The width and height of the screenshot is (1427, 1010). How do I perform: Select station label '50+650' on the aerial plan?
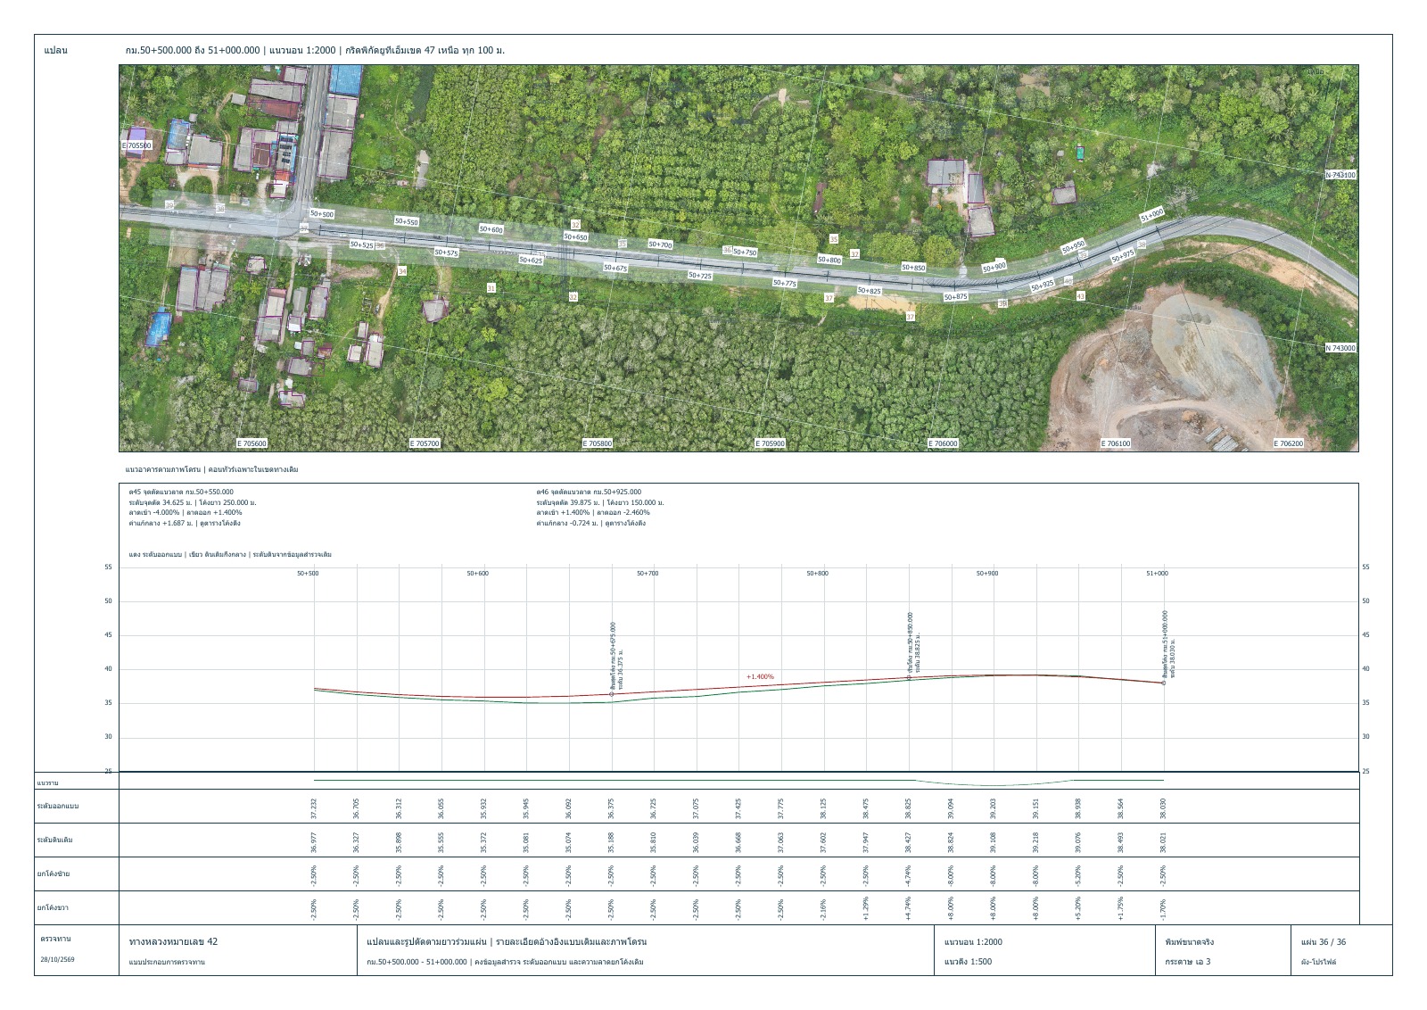click(576, 237)
